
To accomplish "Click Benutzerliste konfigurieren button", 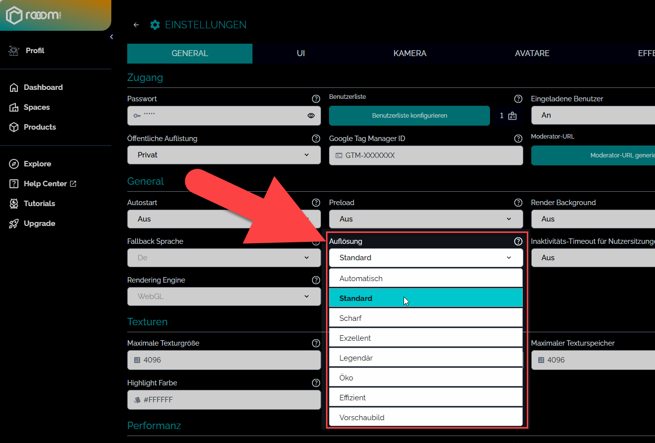I will tap(409, 116).
